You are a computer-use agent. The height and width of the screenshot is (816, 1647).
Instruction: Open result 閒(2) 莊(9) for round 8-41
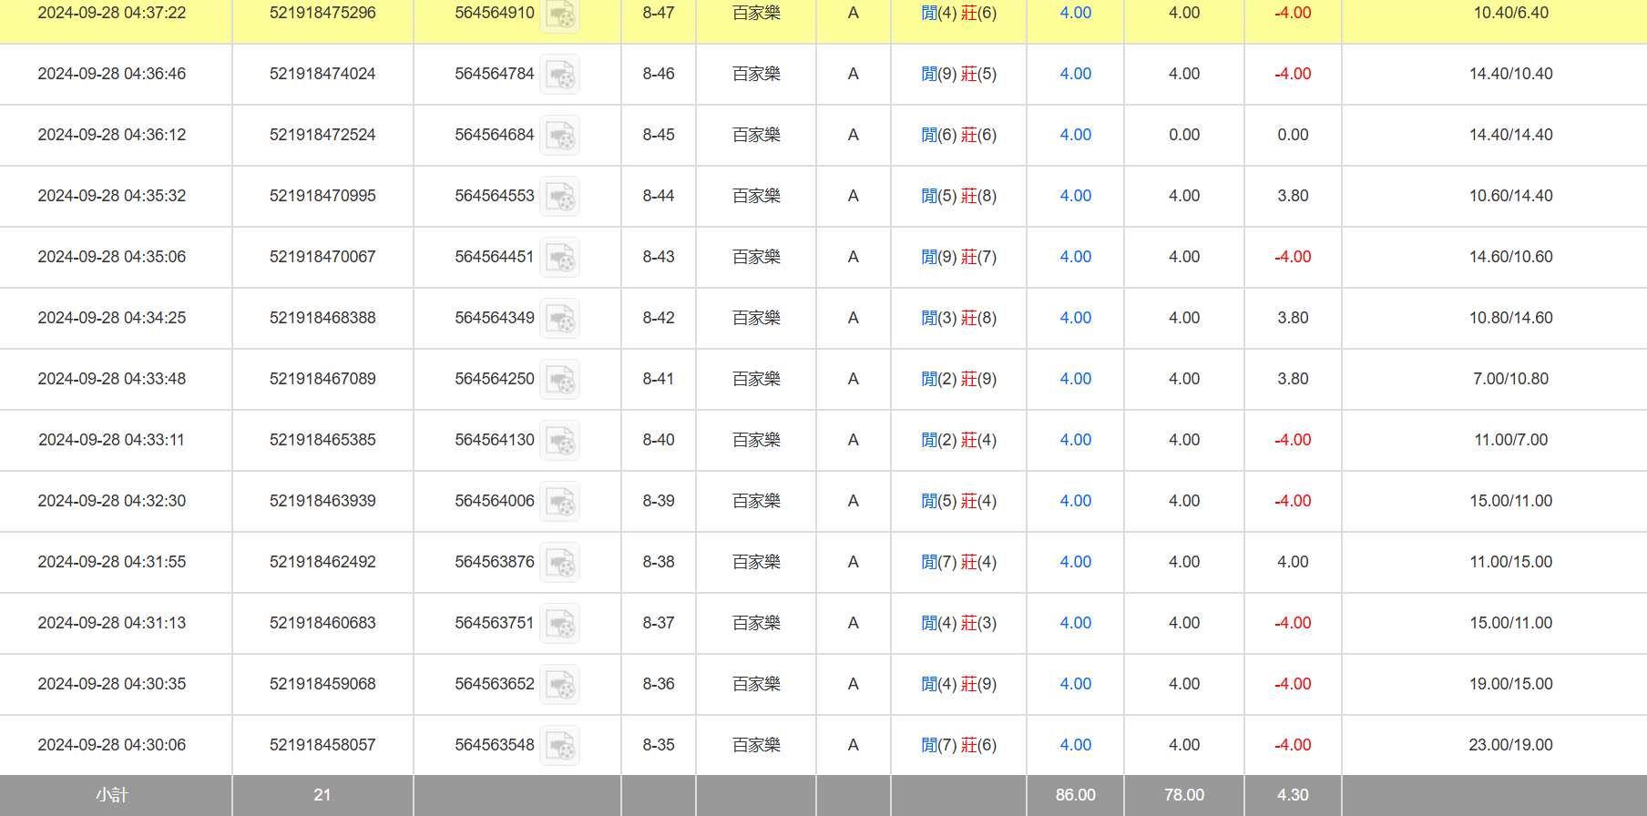958,379
